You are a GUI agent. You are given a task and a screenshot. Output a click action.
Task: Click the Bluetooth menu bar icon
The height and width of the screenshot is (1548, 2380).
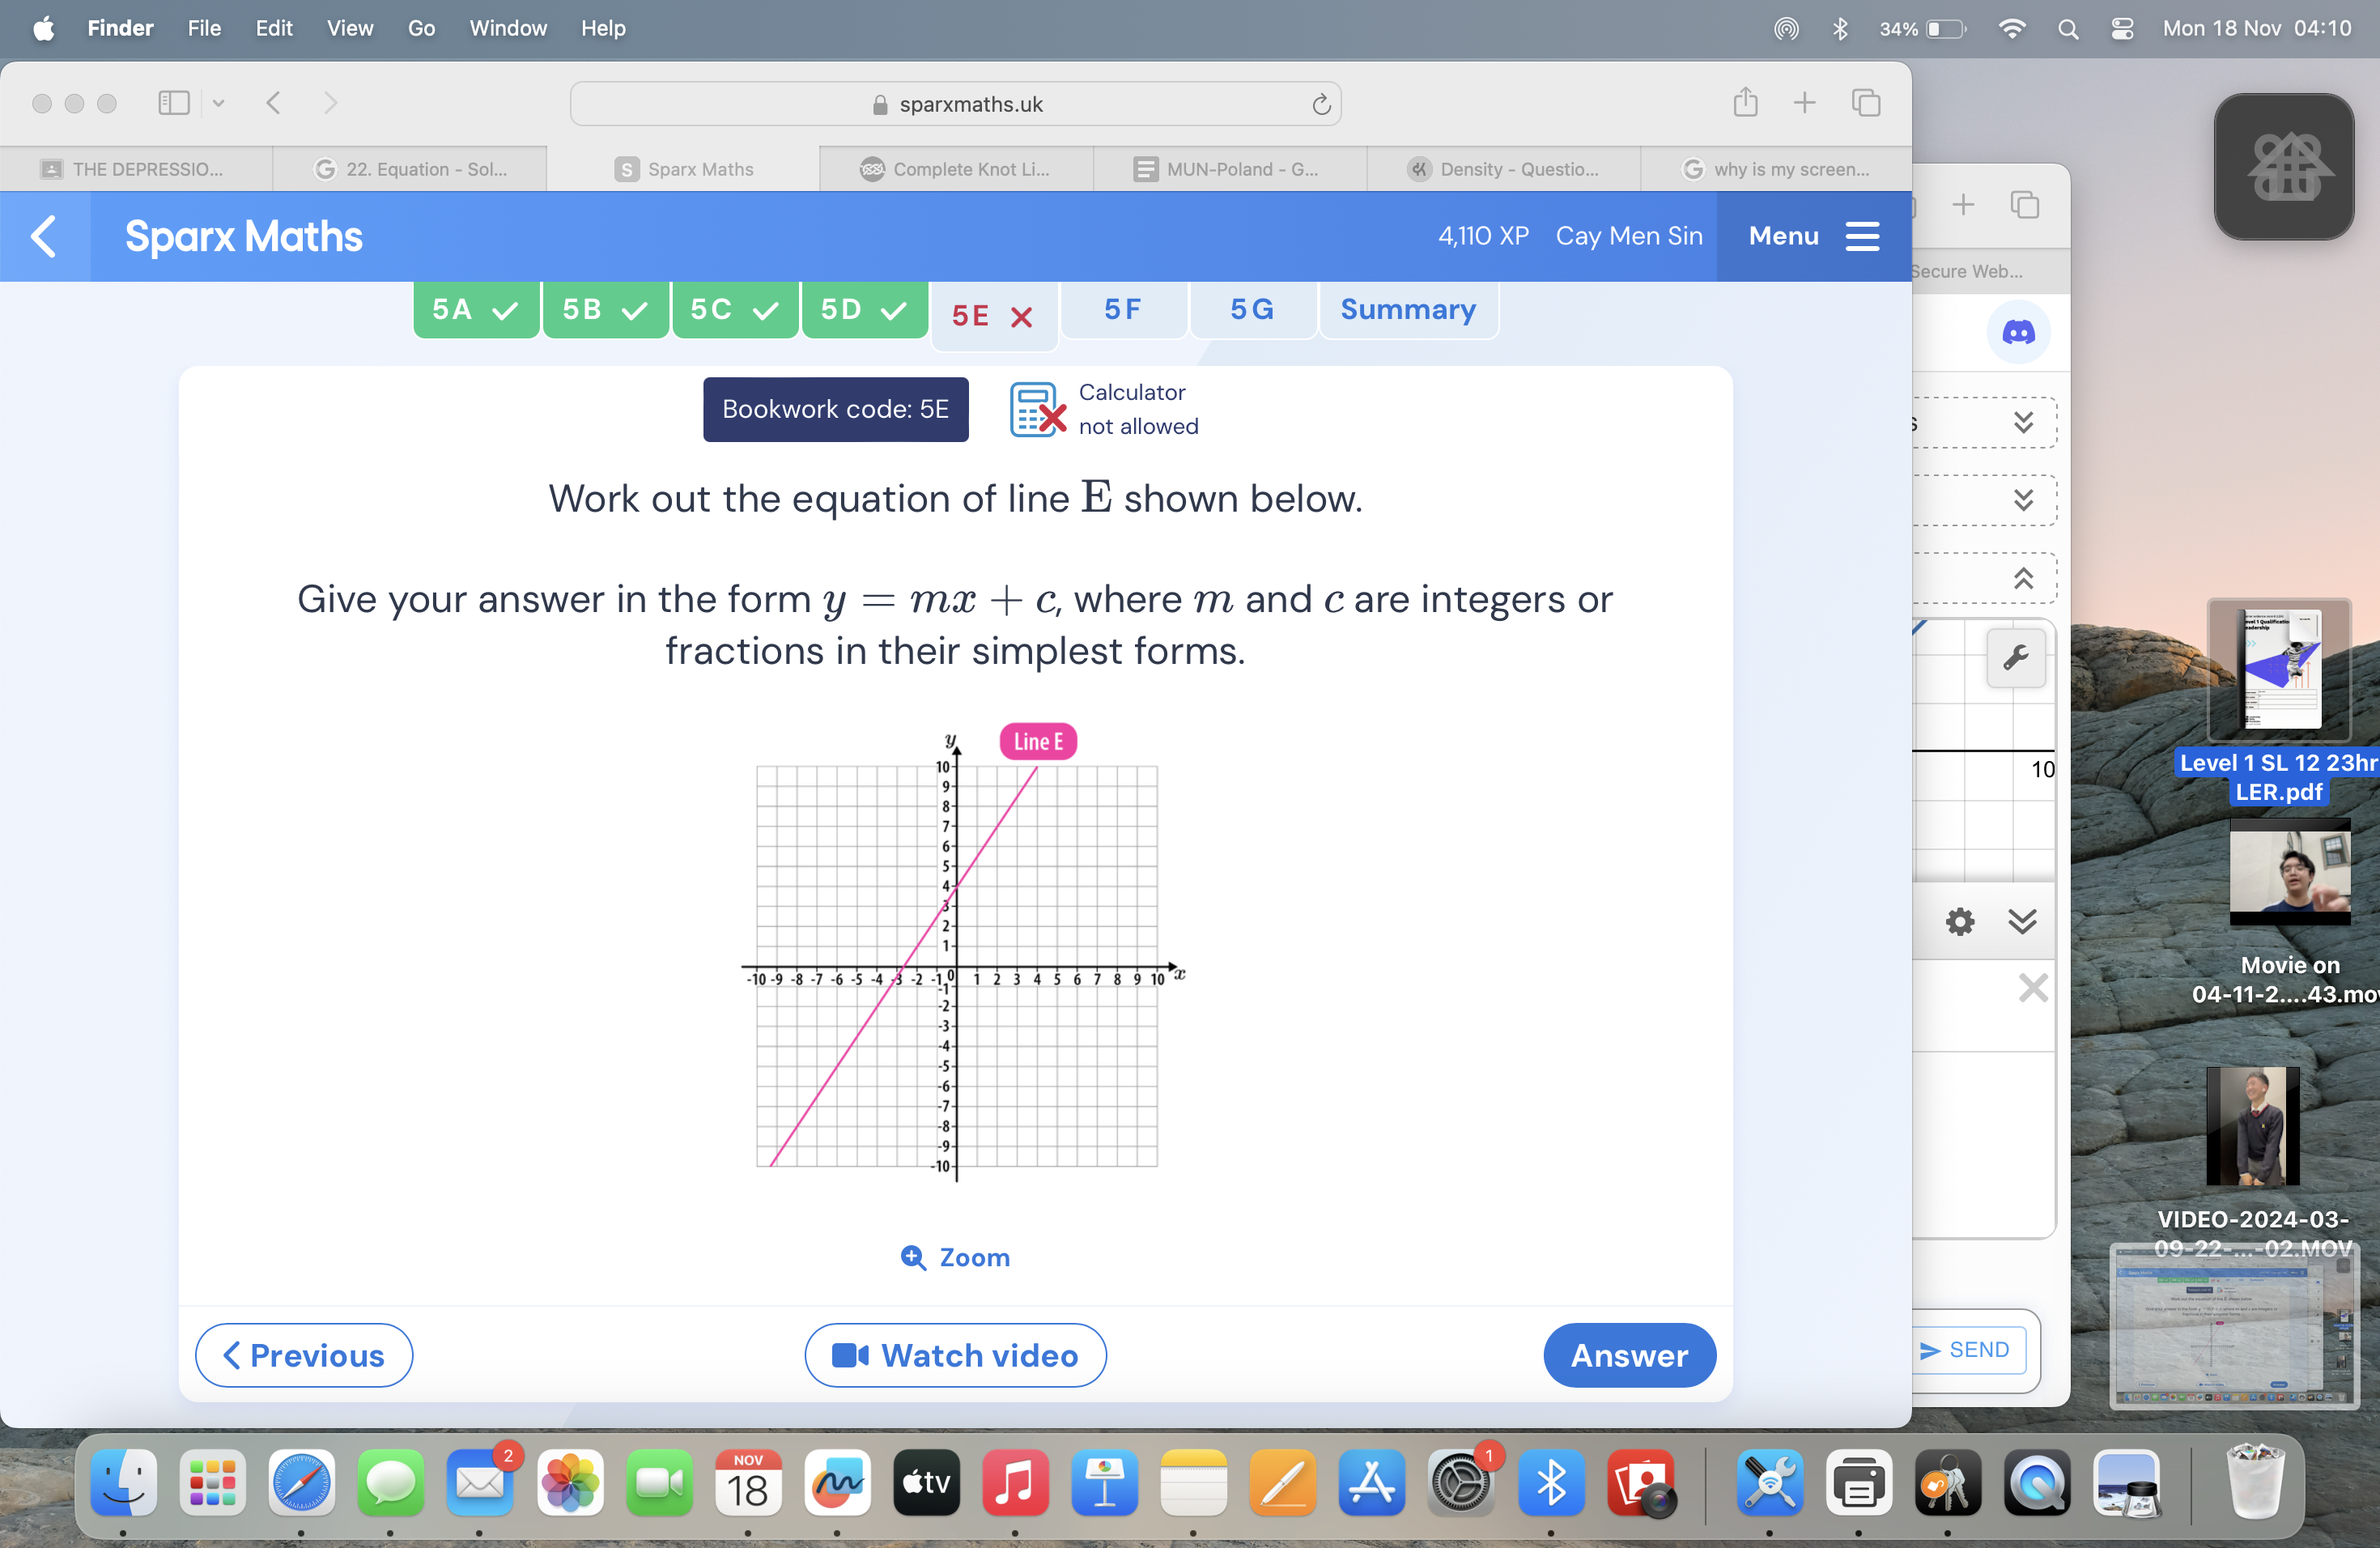pos(1839,28)
